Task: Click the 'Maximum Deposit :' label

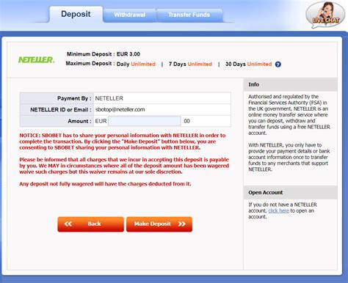Action: (x=90, y=64)
